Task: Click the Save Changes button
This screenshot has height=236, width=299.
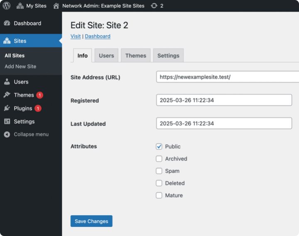Action: click(91, 221)
